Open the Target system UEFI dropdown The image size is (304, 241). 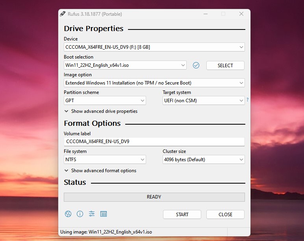(204, 101)
